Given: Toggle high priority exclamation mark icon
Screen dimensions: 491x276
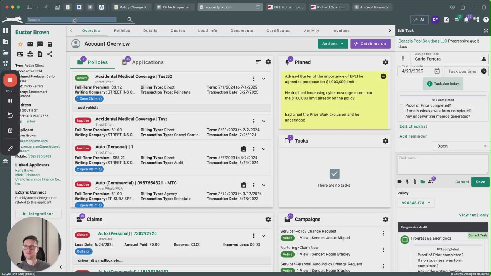Looking at the screenshot, I should pyautogui.click(x=403, y=58).
